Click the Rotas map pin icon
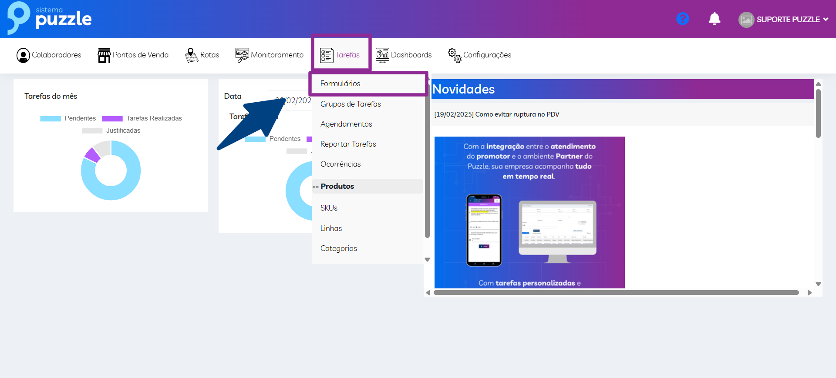Viewport: 836px width, 378px height. [x=191, y=55]
